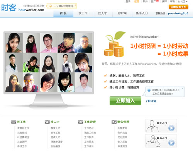Click the 时客 hourworker.com logo
The image size is (193, 154).
23,8
